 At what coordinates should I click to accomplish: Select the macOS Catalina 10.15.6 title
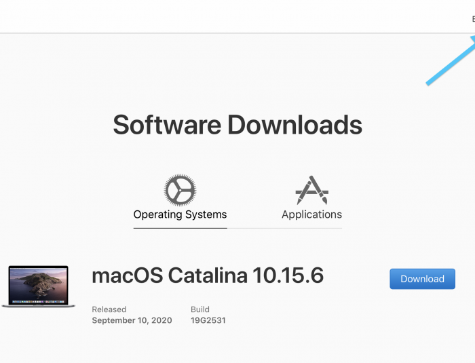click(208, 275)
